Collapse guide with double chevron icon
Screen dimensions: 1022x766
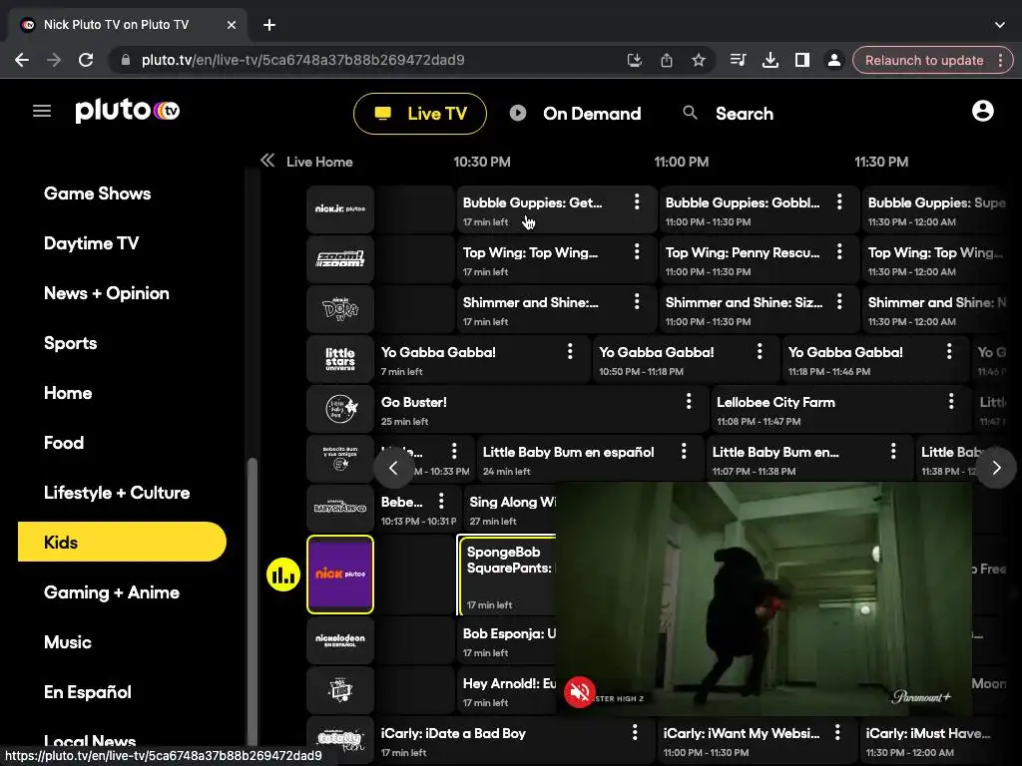[x=267, y=161]
